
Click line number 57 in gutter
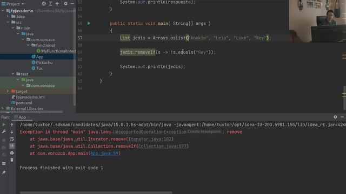pyautogui.click(x=80, y=38)
